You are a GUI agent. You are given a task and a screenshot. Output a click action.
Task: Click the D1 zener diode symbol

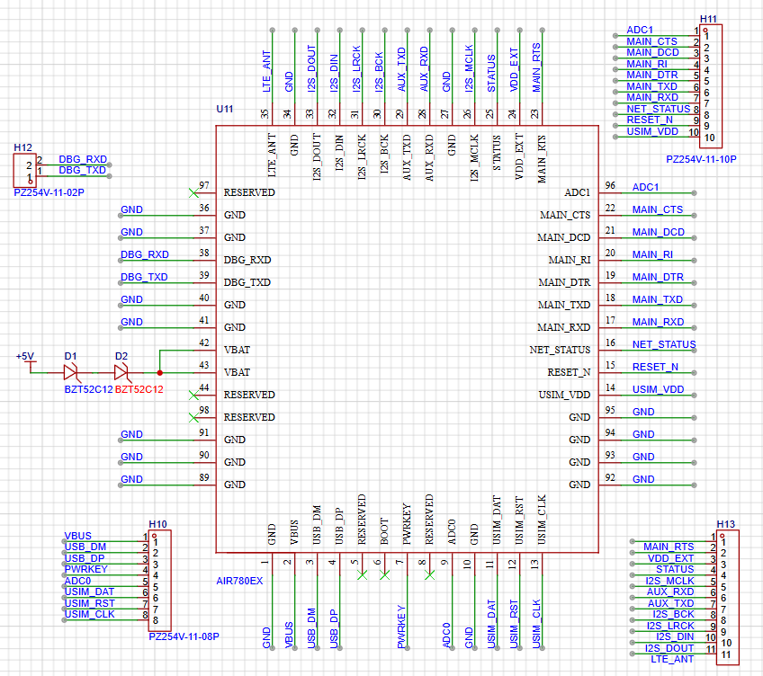pyautogui.click(x=71, y=373)
